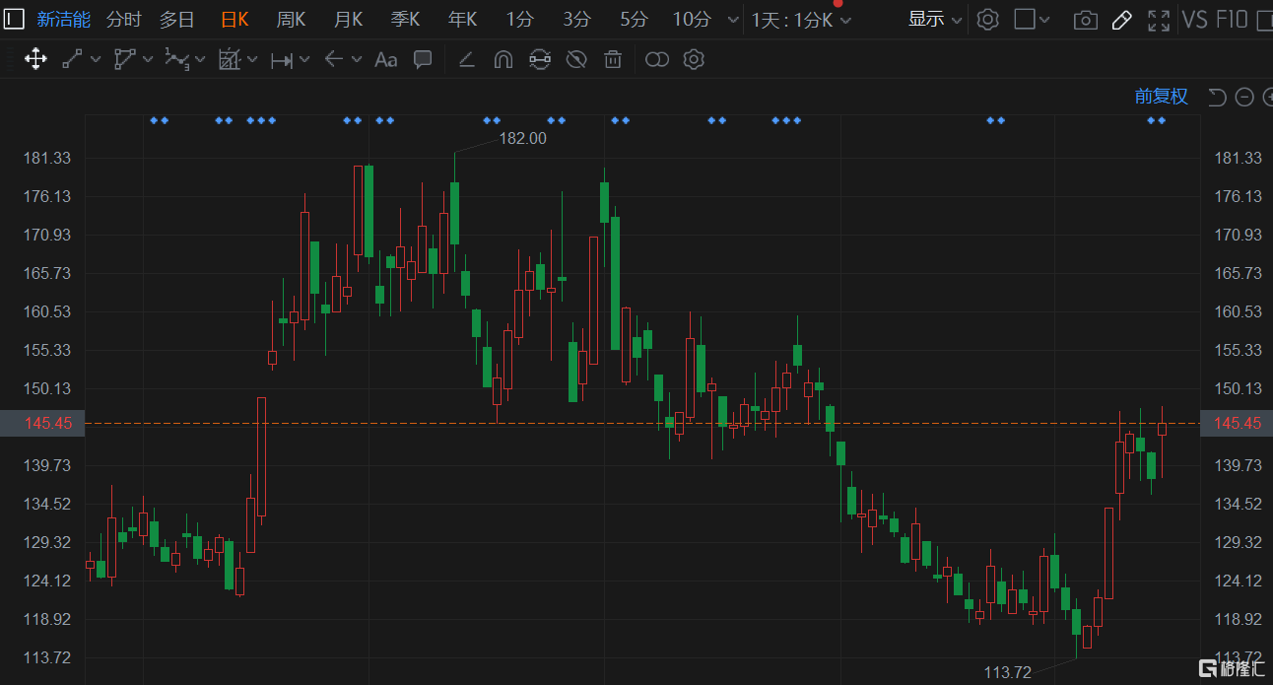Image resolution: width=1273 pixels, height=685 pixels.
Task: Select the range measurement tool
Action: pos(281,60)
